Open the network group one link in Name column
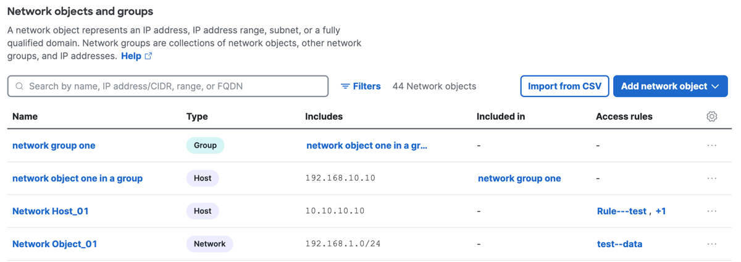 tap(54, 145)
